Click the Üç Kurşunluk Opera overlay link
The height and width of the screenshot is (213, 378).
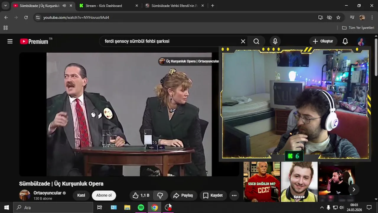[x=190, y=61]
